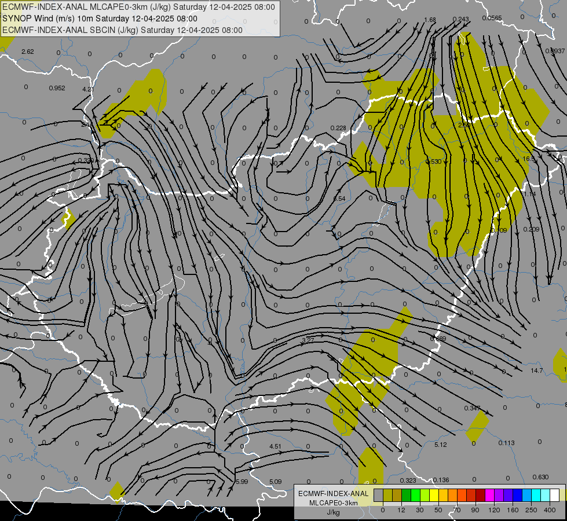Click the map value 5.12
This screenshot has height=521, width=567.
tap(440, 445)
